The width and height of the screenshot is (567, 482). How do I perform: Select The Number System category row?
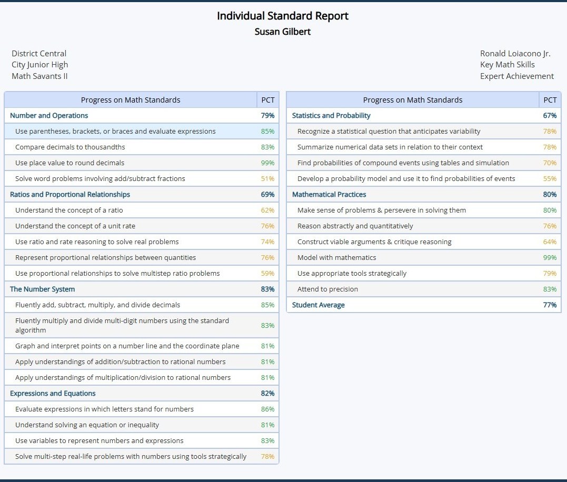point(142,289)
